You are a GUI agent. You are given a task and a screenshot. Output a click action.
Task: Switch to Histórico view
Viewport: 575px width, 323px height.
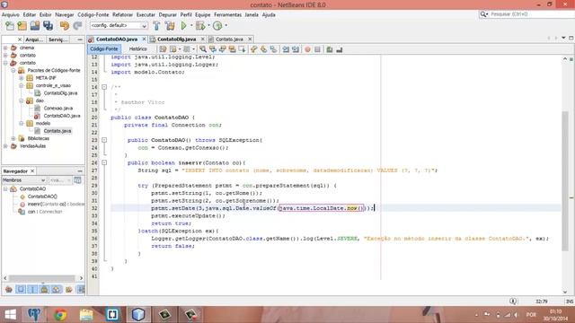(137, 49)
